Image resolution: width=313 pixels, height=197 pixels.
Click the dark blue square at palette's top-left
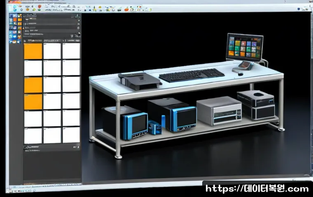(11, 16)
